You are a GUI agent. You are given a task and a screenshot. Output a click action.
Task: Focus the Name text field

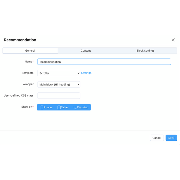click(104, 62)
